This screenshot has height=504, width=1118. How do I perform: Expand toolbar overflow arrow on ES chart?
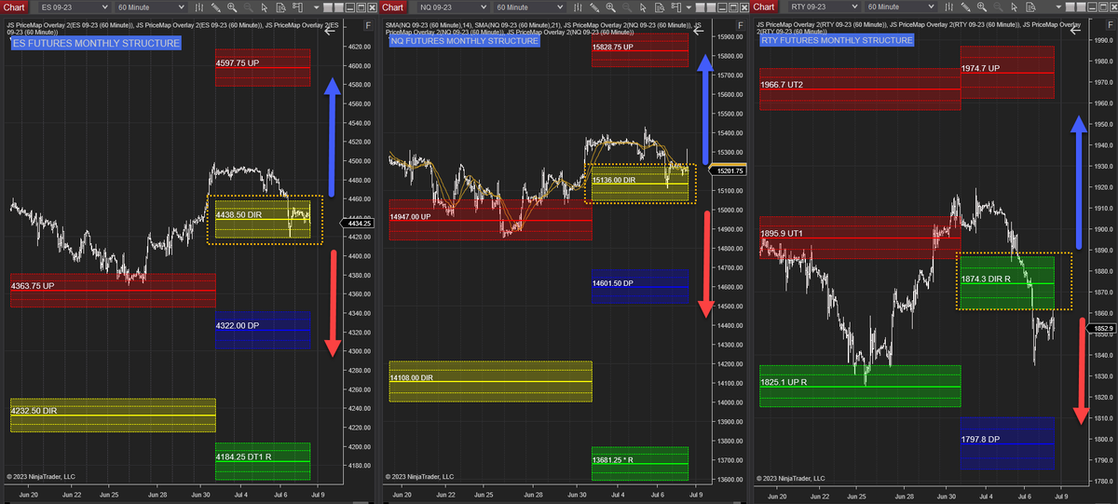316,7
